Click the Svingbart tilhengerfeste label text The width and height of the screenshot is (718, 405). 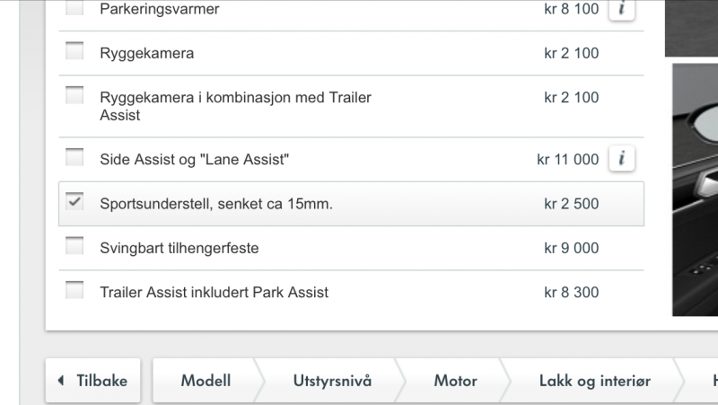tap(179, 248)
